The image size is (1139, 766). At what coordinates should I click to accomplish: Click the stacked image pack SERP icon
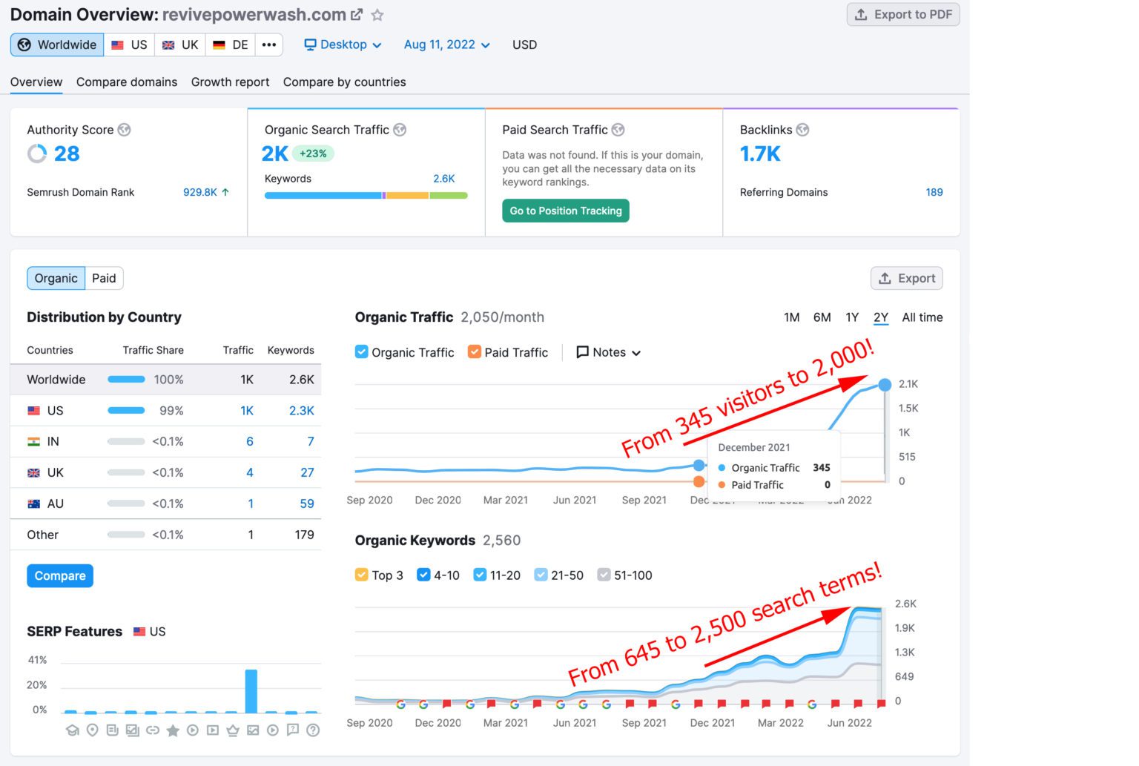pyautogui.click(x=133, y=730)
